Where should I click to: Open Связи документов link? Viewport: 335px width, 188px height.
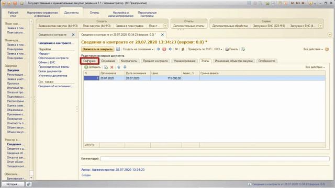(50, 71)
